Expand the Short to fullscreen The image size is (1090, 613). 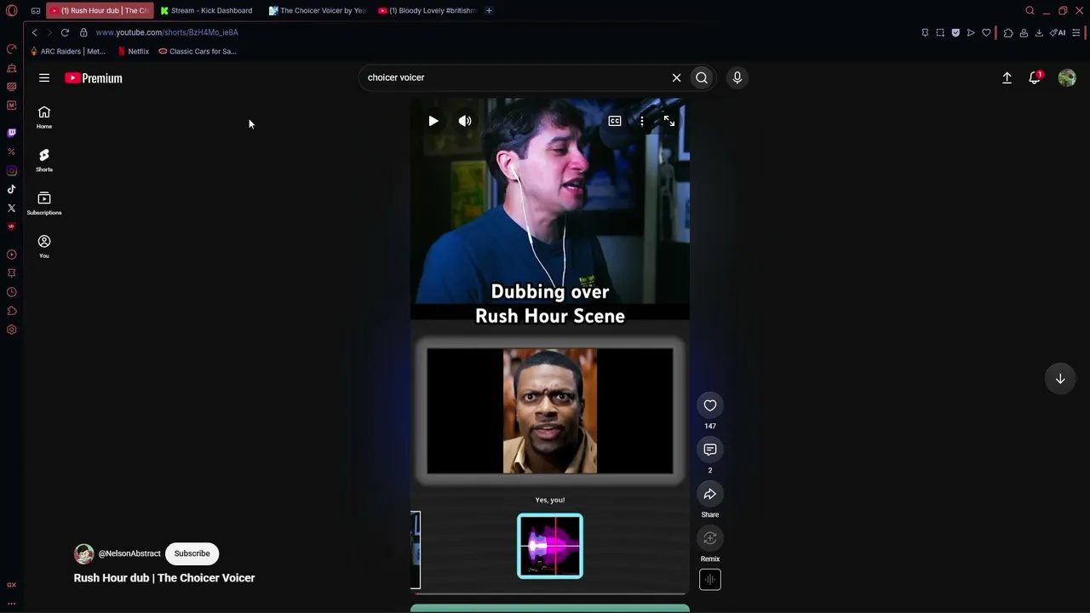(669, 121)
